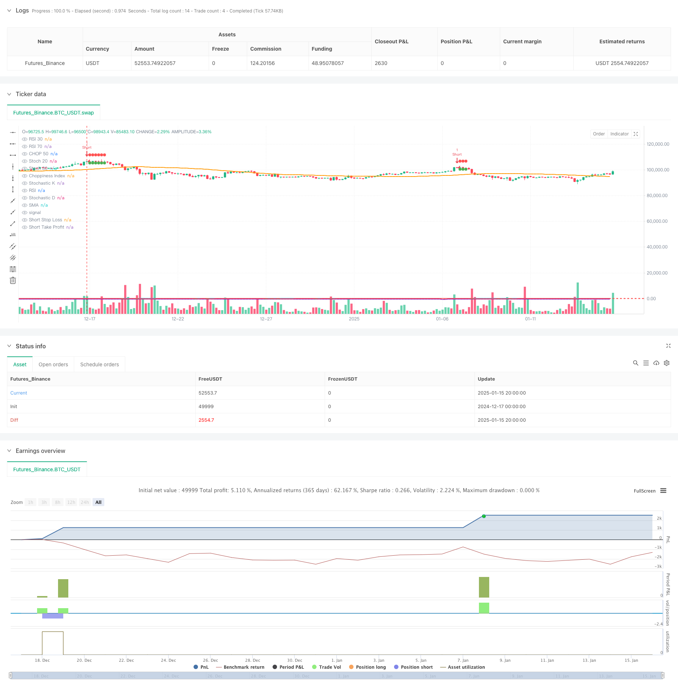Click the FullScreen button in Earnings overview
Viewport: 678px width, 690px height.
(x=645, y=491)
